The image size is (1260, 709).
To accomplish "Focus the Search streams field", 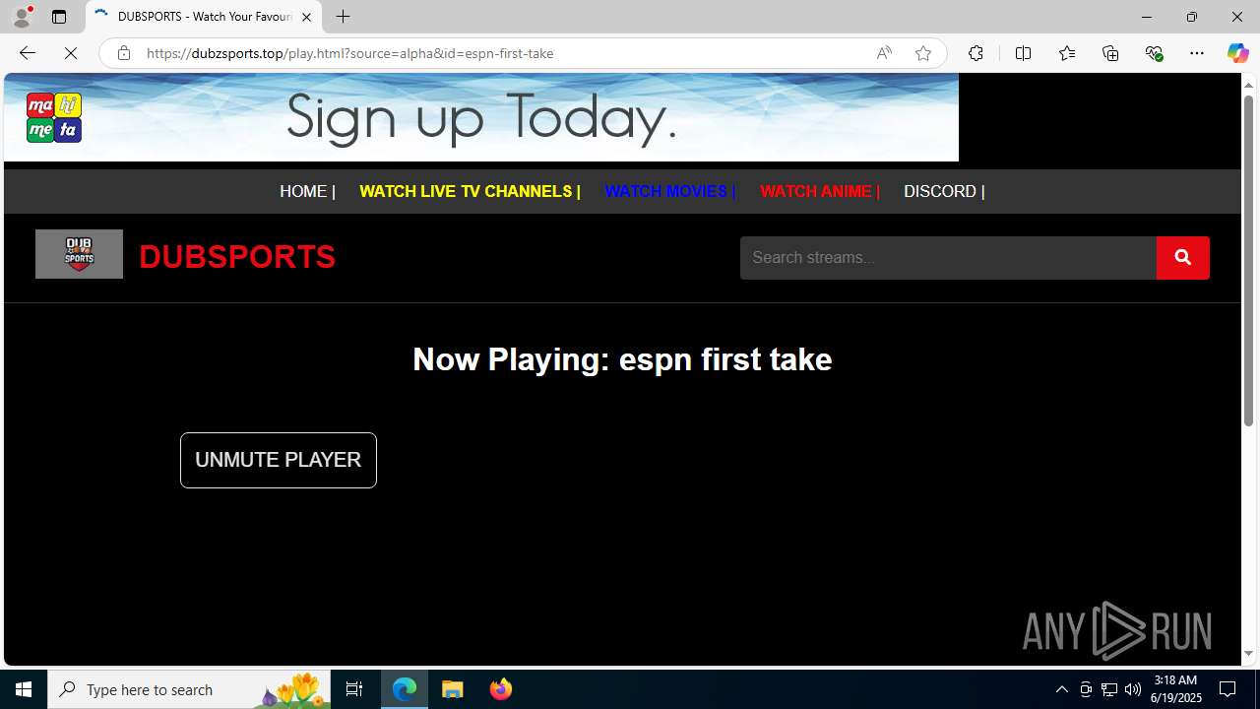I will [x=948, y=258].
